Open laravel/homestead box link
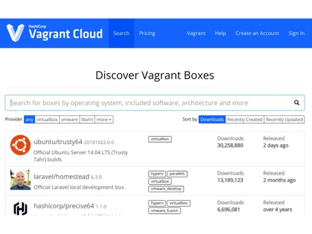The height and width of the screenshot is (234, 312). pyautogui.click(x=61, y=177)
